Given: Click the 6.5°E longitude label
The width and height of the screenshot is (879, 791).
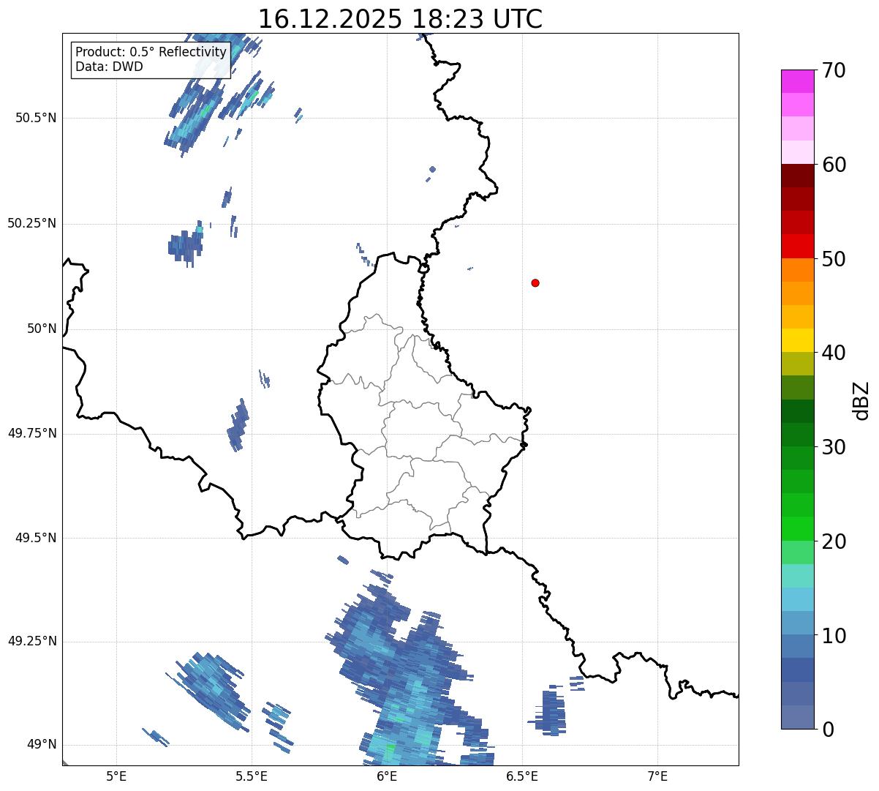Looking at the screenshot, I should (522, 776).
